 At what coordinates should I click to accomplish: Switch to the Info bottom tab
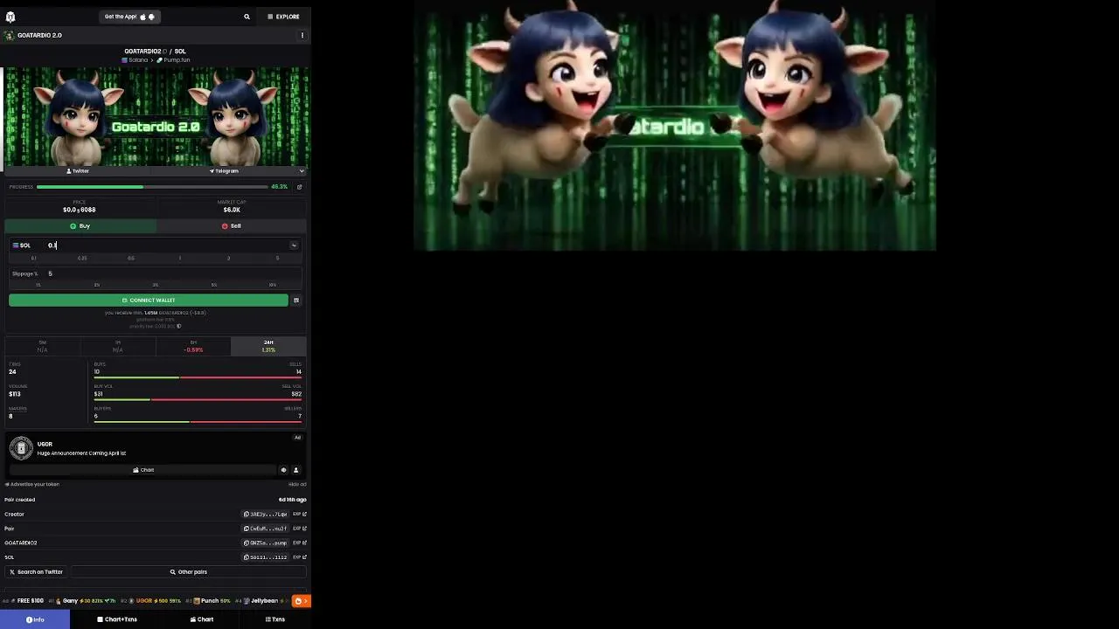click(x=35, y=619)
